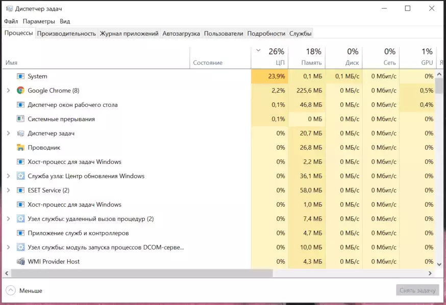Viewport: 446px width, 305px height.
Task: Click the ESET Service icon
Action: (x=20, y=190)
